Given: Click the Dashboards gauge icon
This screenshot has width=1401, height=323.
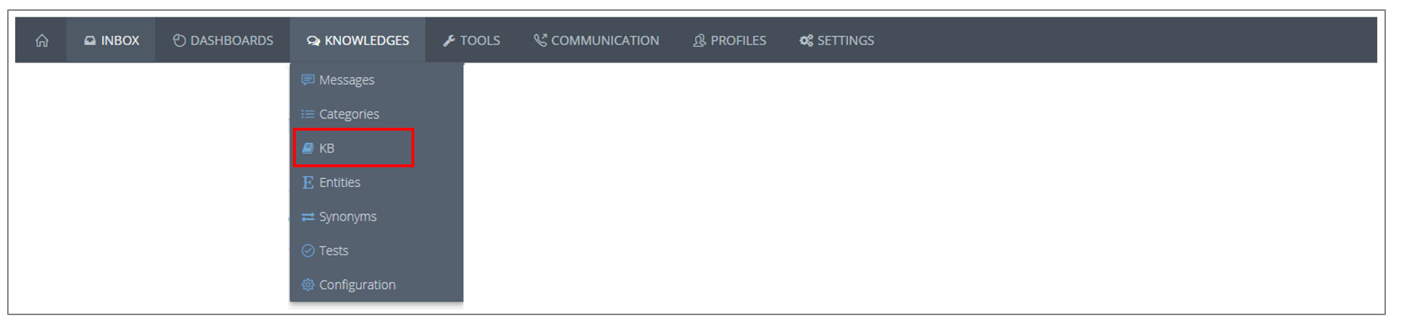Looking at the screenshot, I should coord(180,41).
